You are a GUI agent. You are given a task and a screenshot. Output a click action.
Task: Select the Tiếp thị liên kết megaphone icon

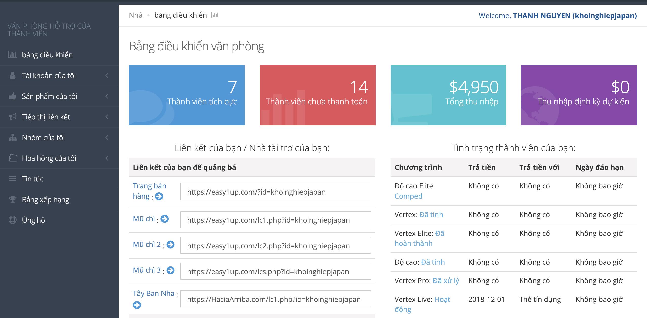12,116
